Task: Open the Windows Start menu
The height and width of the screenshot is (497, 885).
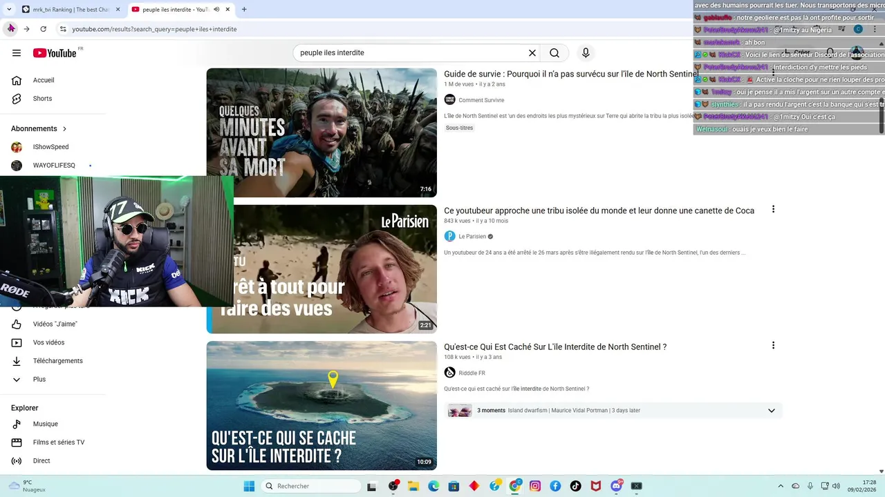Action: pyautogui.click(x=249, y=486)
